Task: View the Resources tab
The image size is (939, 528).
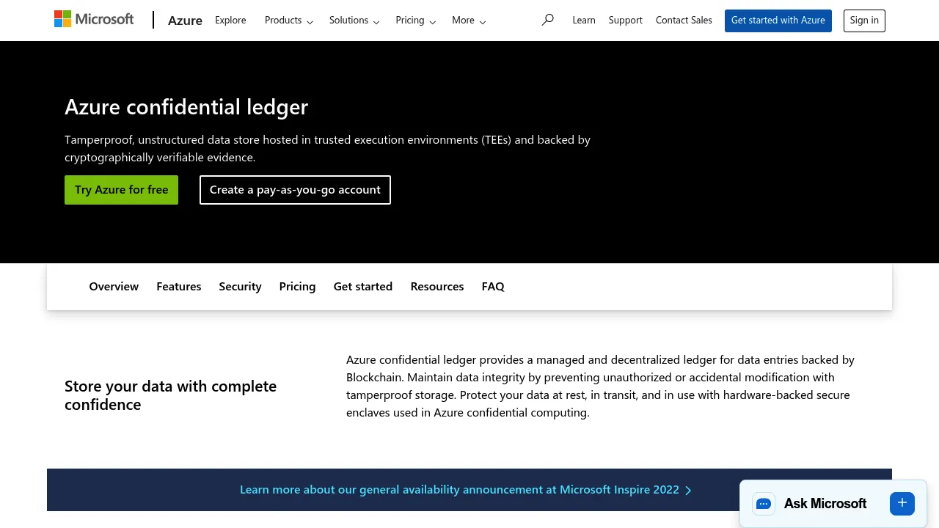Action: 437,287
